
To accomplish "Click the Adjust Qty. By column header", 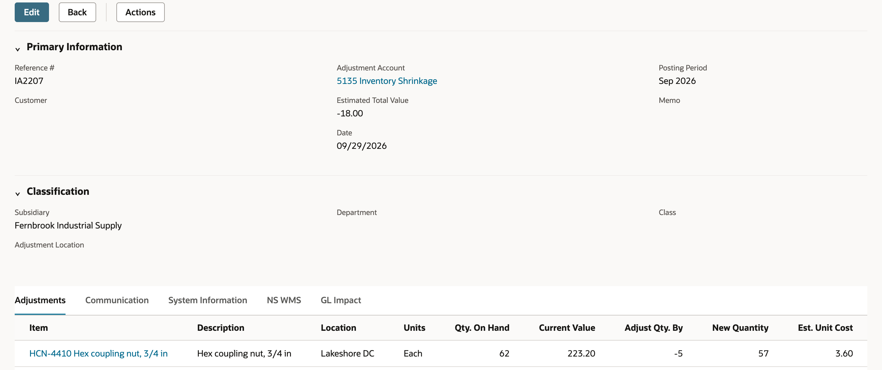I will 653,328.
